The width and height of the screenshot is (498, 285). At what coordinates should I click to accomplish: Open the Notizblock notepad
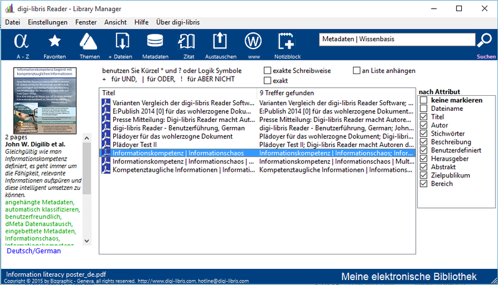286,42
